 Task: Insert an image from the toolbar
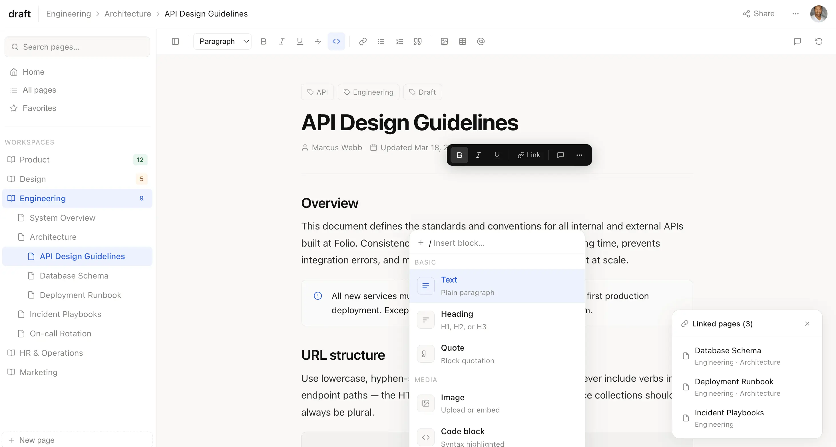[x=444, y=42]
